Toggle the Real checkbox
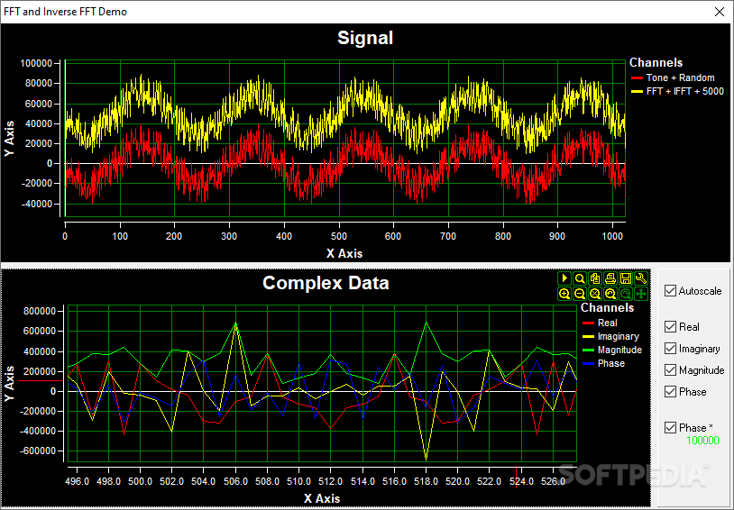The image size is (734, 510). tap(670, 326)
